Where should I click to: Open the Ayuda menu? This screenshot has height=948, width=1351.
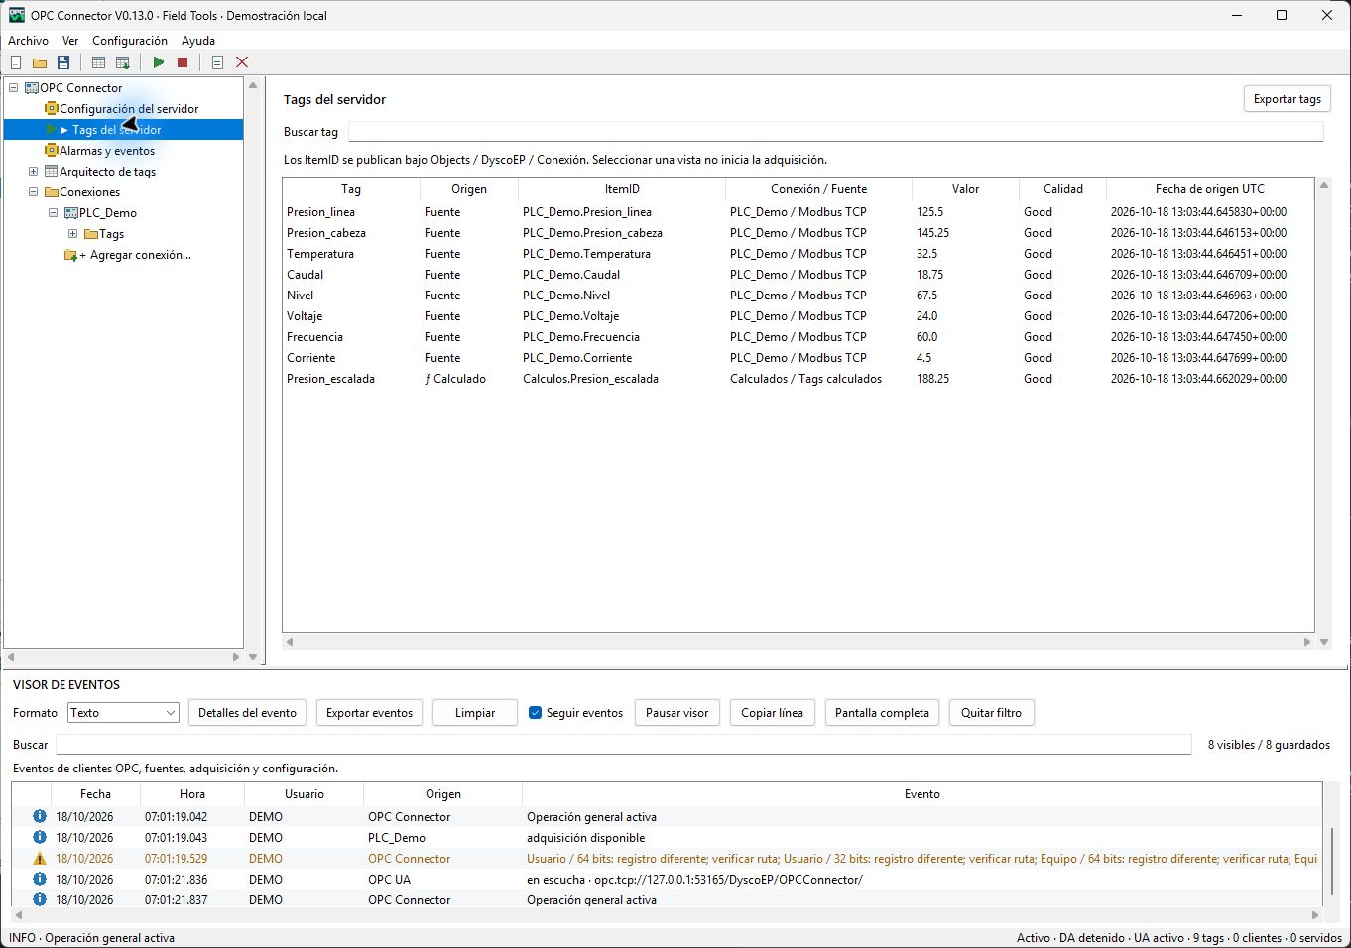pos(198,41)
